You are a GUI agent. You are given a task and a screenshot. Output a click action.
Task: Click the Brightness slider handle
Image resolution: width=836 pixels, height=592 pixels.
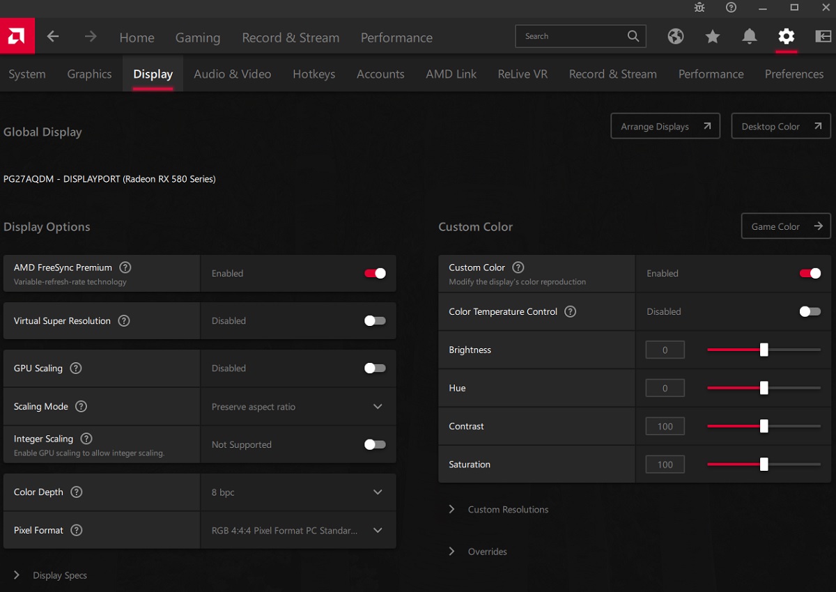(x=764, y=350)
